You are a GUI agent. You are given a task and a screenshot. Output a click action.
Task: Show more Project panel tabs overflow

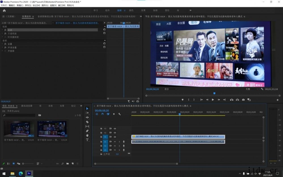[81, 106]
